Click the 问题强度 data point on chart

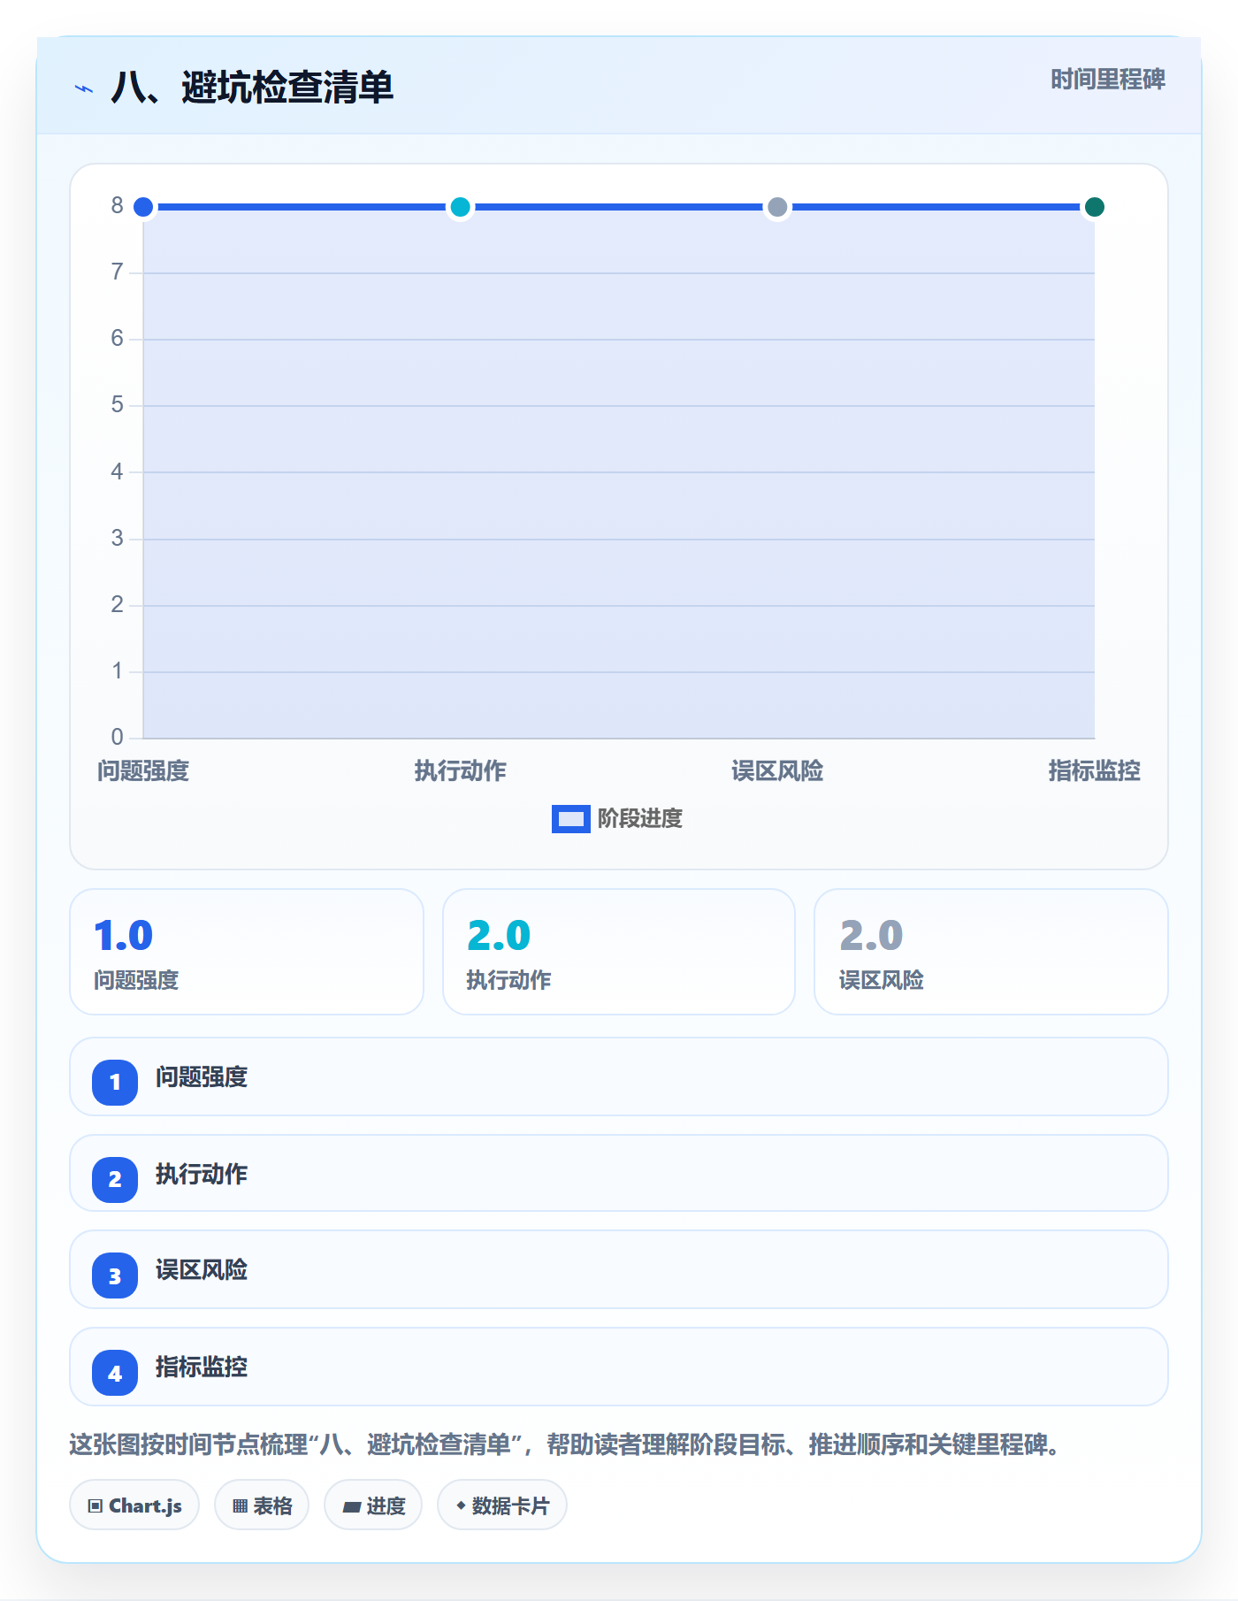[x=143, y=207]
